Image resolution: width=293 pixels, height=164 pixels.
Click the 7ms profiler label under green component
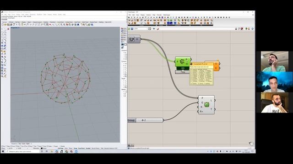pos(183,72)
